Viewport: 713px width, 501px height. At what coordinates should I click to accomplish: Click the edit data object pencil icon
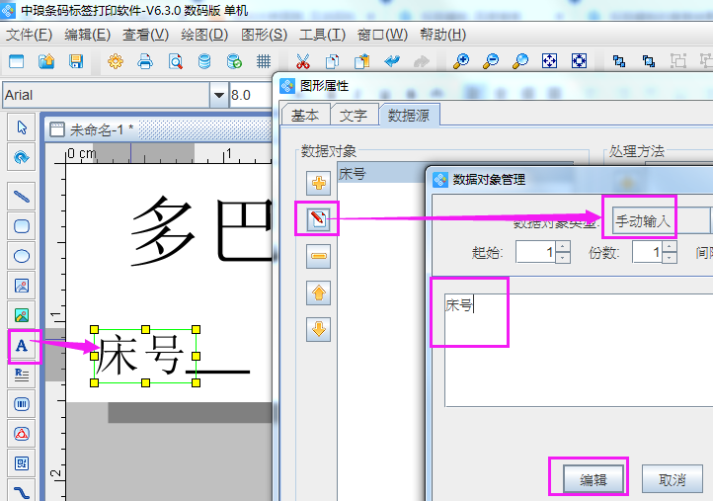[x=319, y=218]
